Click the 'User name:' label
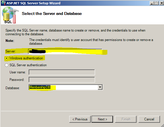 tap(17, 72)
